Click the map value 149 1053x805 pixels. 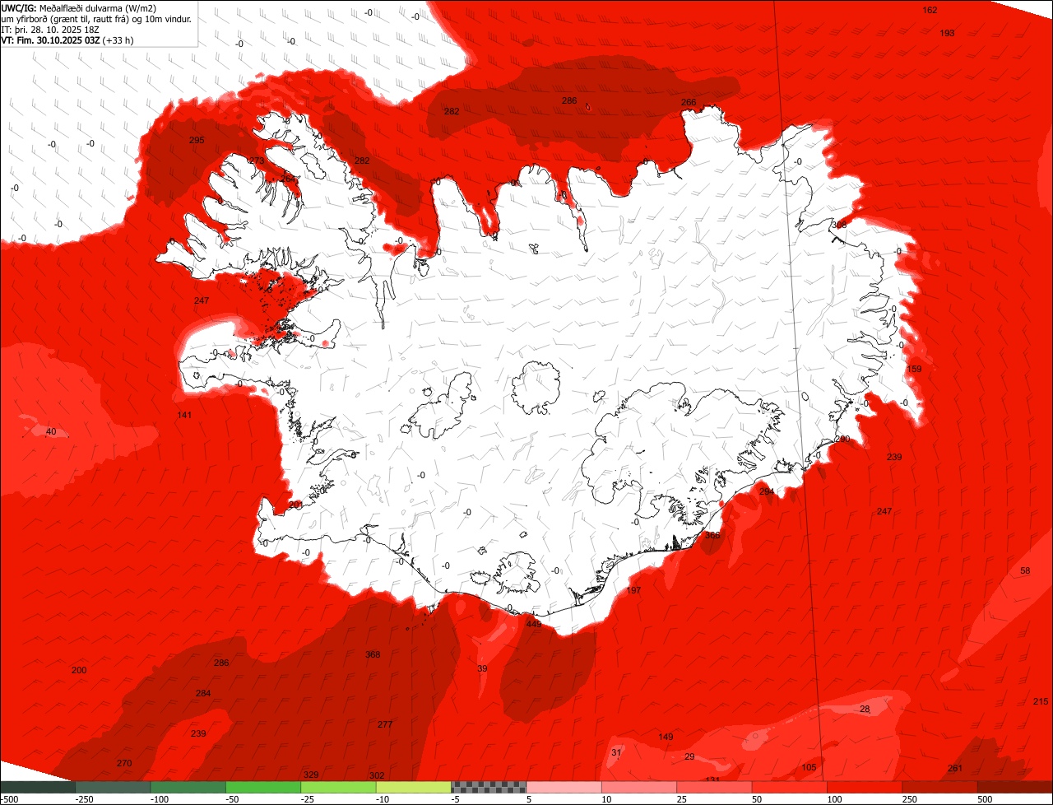[666, 737]
